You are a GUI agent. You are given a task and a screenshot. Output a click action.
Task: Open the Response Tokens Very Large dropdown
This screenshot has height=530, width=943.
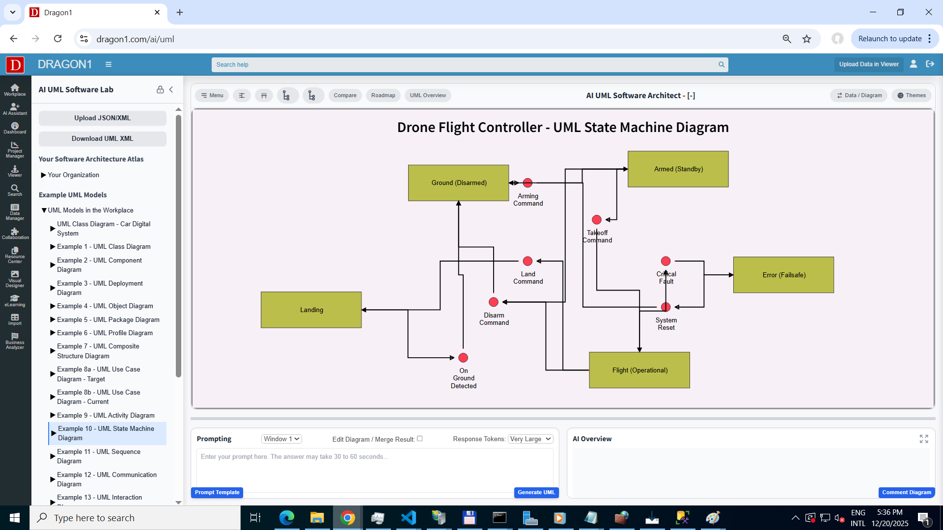click(530, 439)
